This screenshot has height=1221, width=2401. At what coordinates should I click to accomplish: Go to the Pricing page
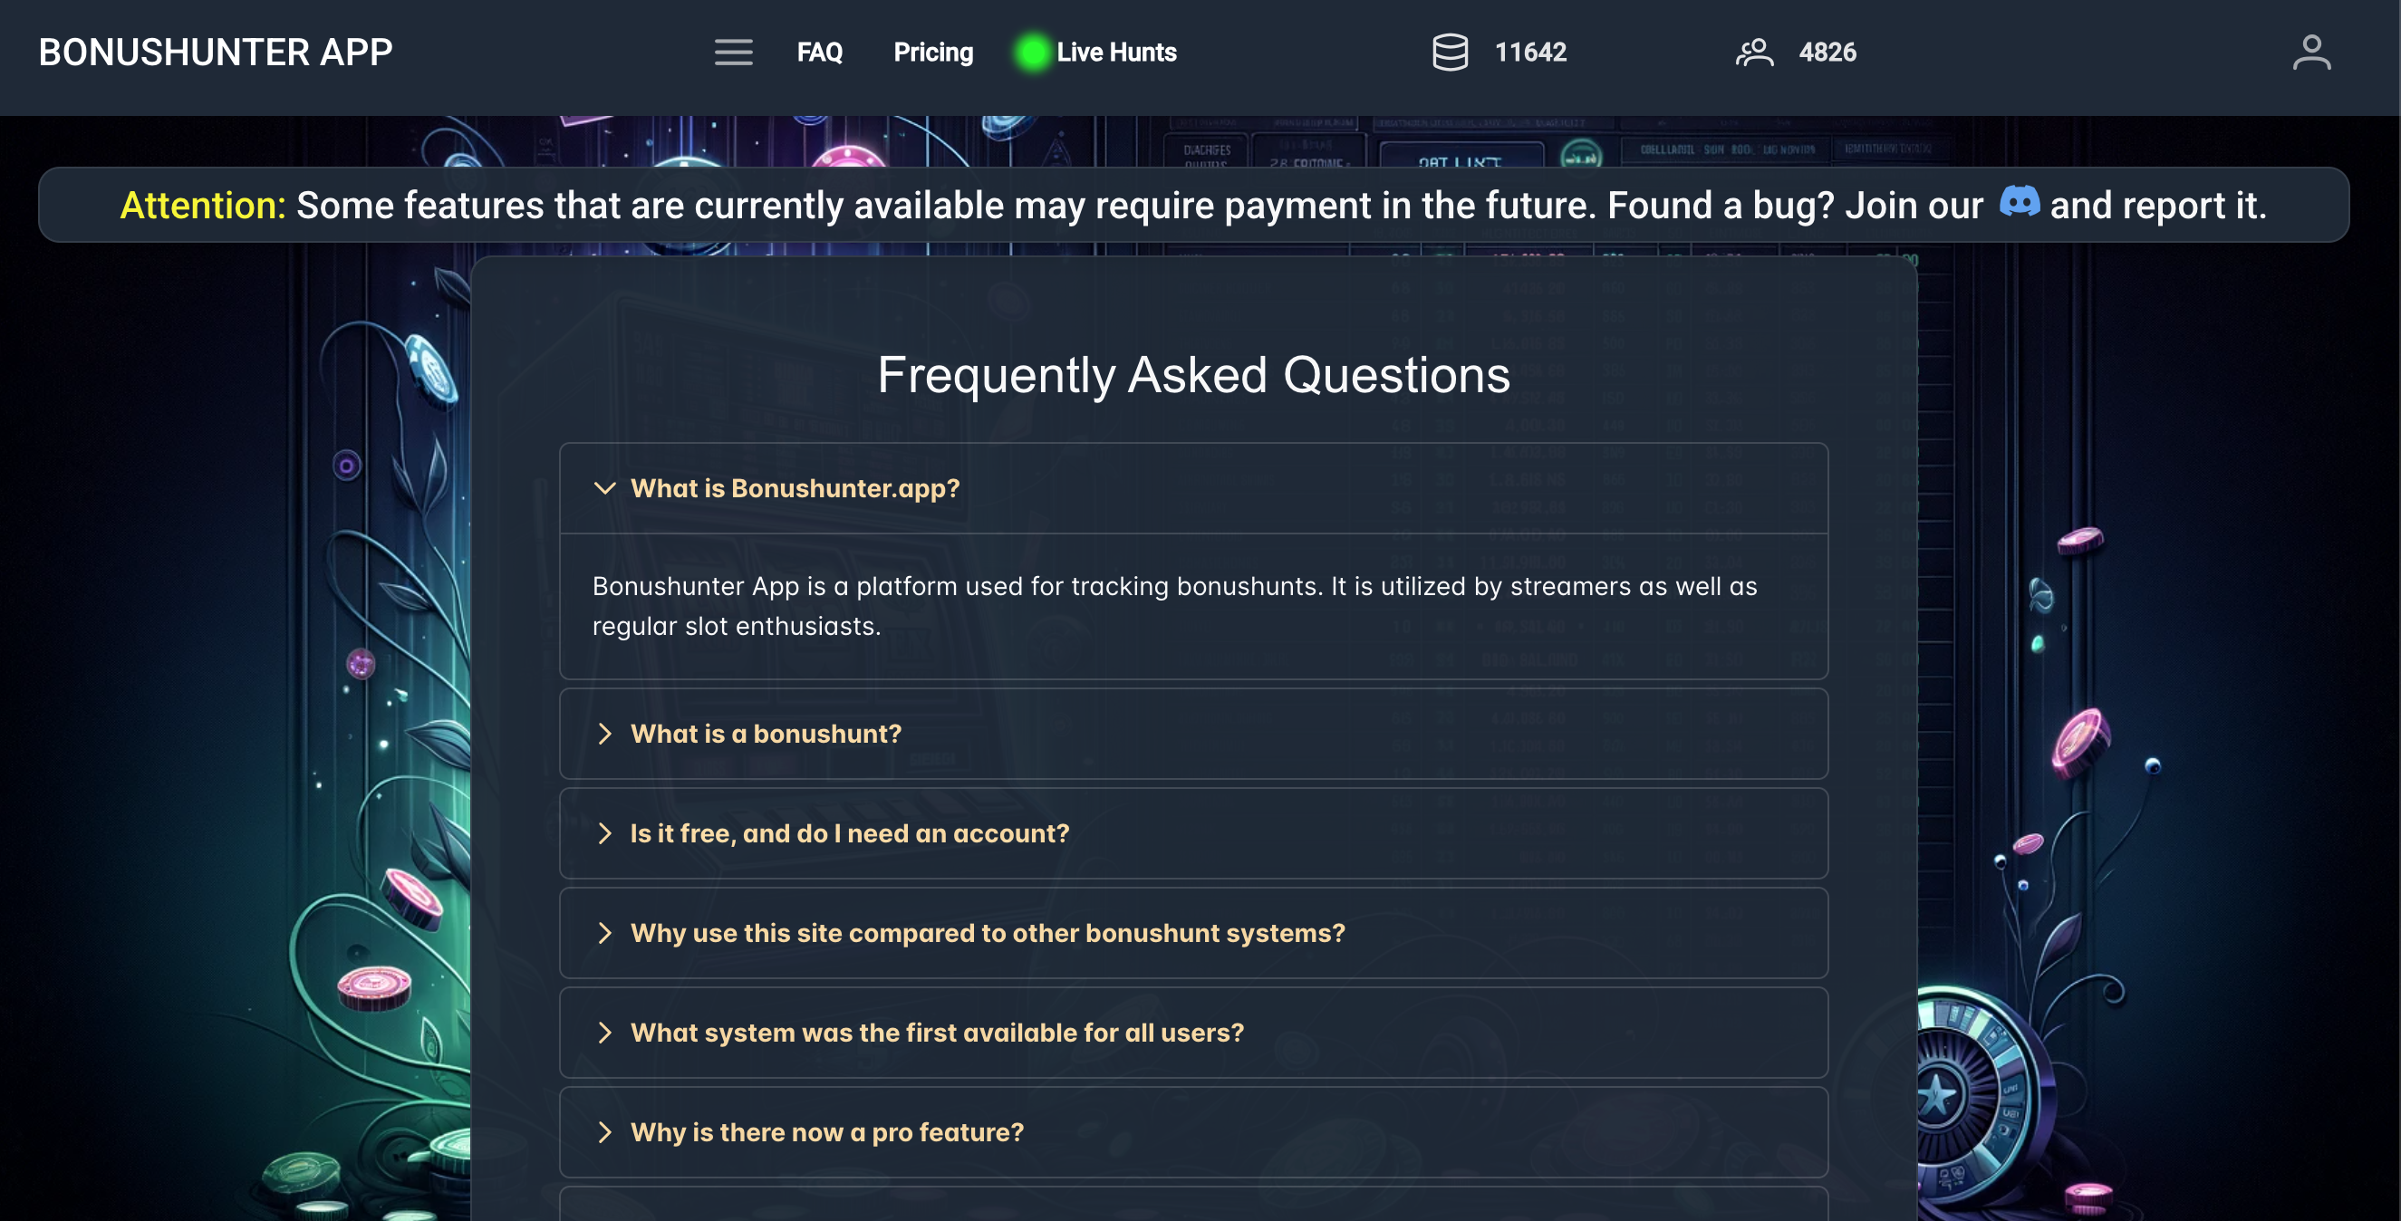(933, 53)
